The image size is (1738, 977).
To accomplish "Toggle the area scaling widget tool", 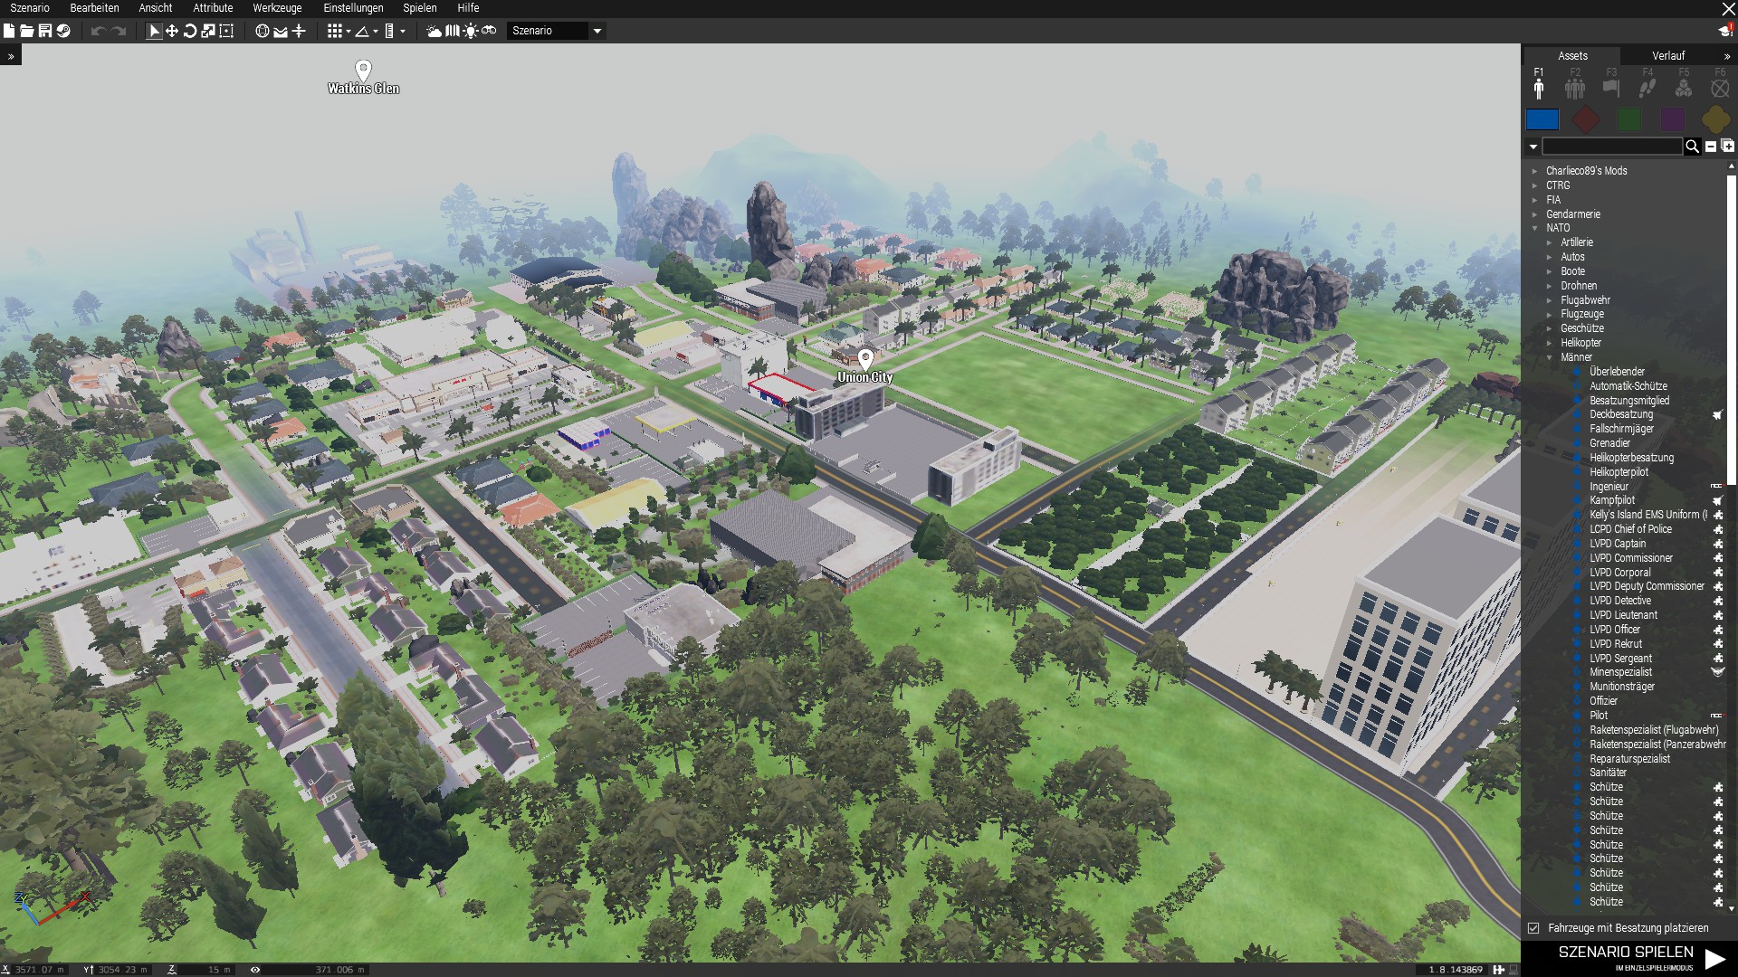I will tap(226, 31).
